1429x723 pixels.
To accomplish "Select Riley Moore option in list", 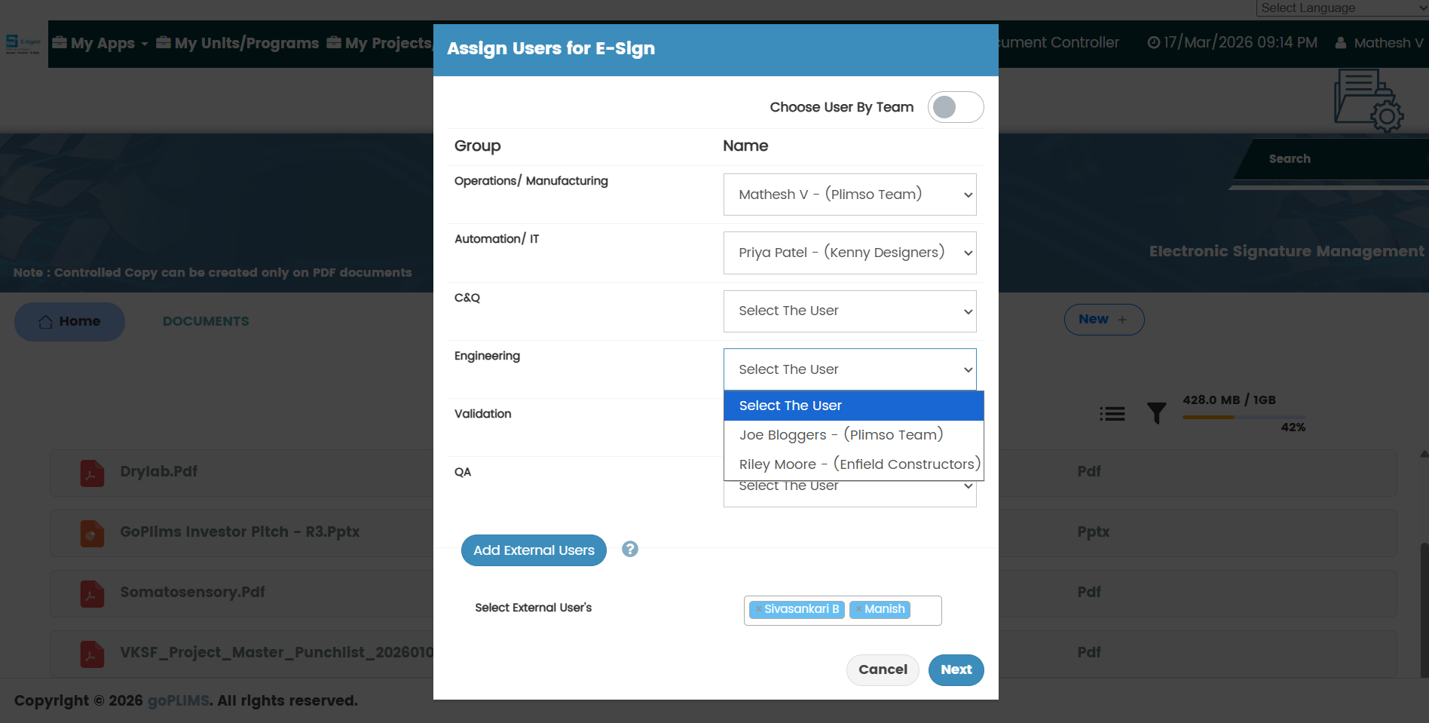I will pyautogui.click(x=859, y=464).
